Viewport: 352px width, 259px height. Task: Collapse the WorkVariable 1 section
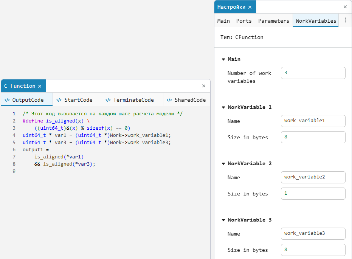pos(223,107)
